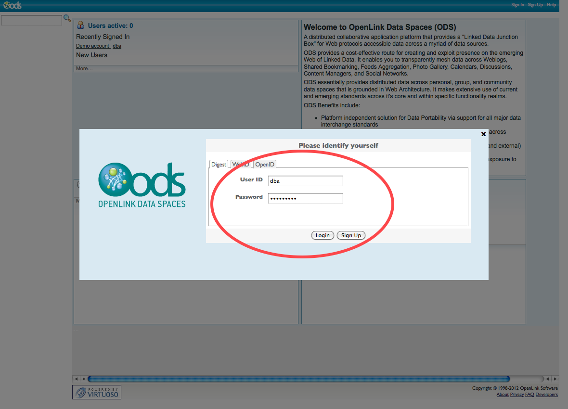The height and width of the screenshot is (409, 568).
Task: Expand the More… users link
Action: [x=84, y=68]
